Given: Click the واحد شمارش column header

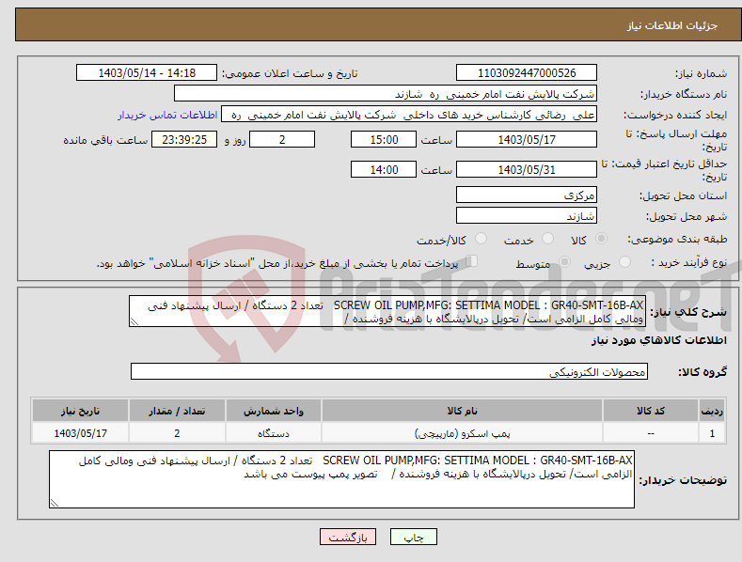Looking at the screenshot, I should click(x=274, y=411).
